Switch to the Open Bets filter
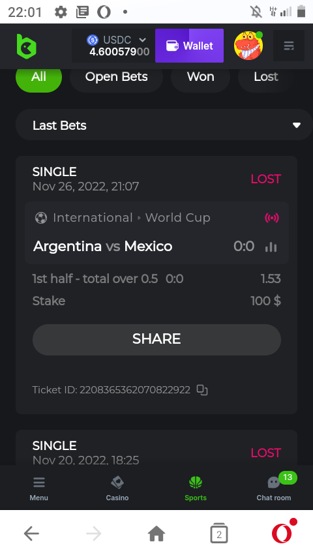The width and height of the screenshot is (313, 557). [x=117, y=77]
